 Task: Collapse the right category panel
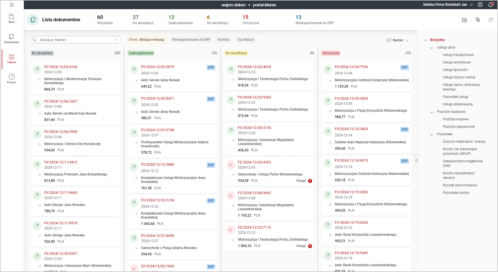click(x=416, y=161)
